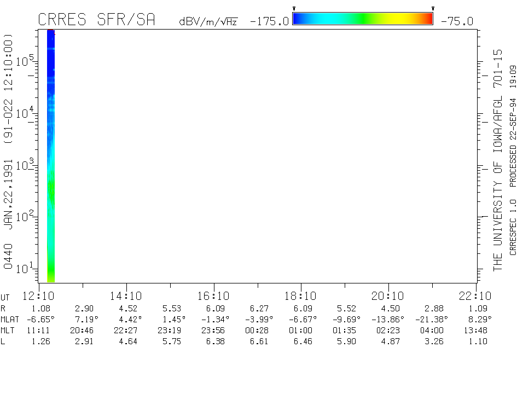Pick the 18:10 UT time label
The height and width of the screenshot is (394, 517).
click(301, 296)
